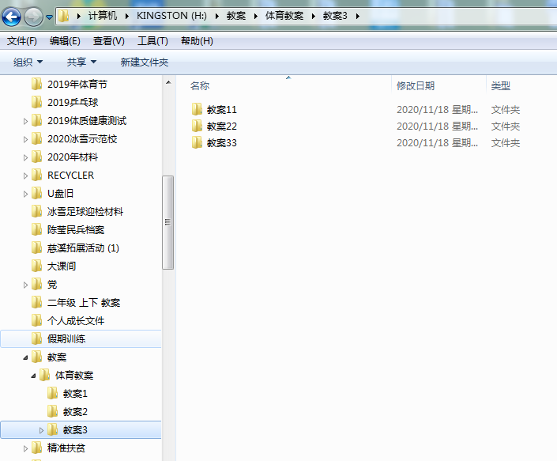This screenshot has height=461, width=557.
Task: Click folder icon of 2020年材料
Action: (x=37, y=157)
